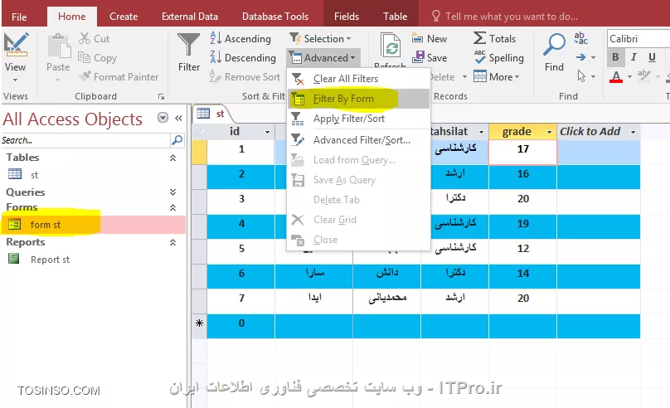Click the grade cell showing 12
Screen dimensions: 670x408
point(522,251)
